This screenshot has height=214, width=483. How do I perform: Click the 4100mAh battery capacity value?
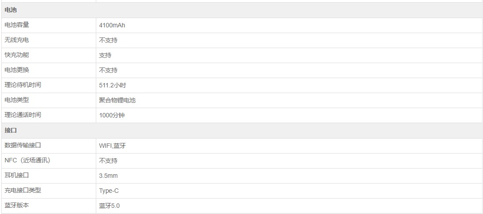click(x=112, y=25)
